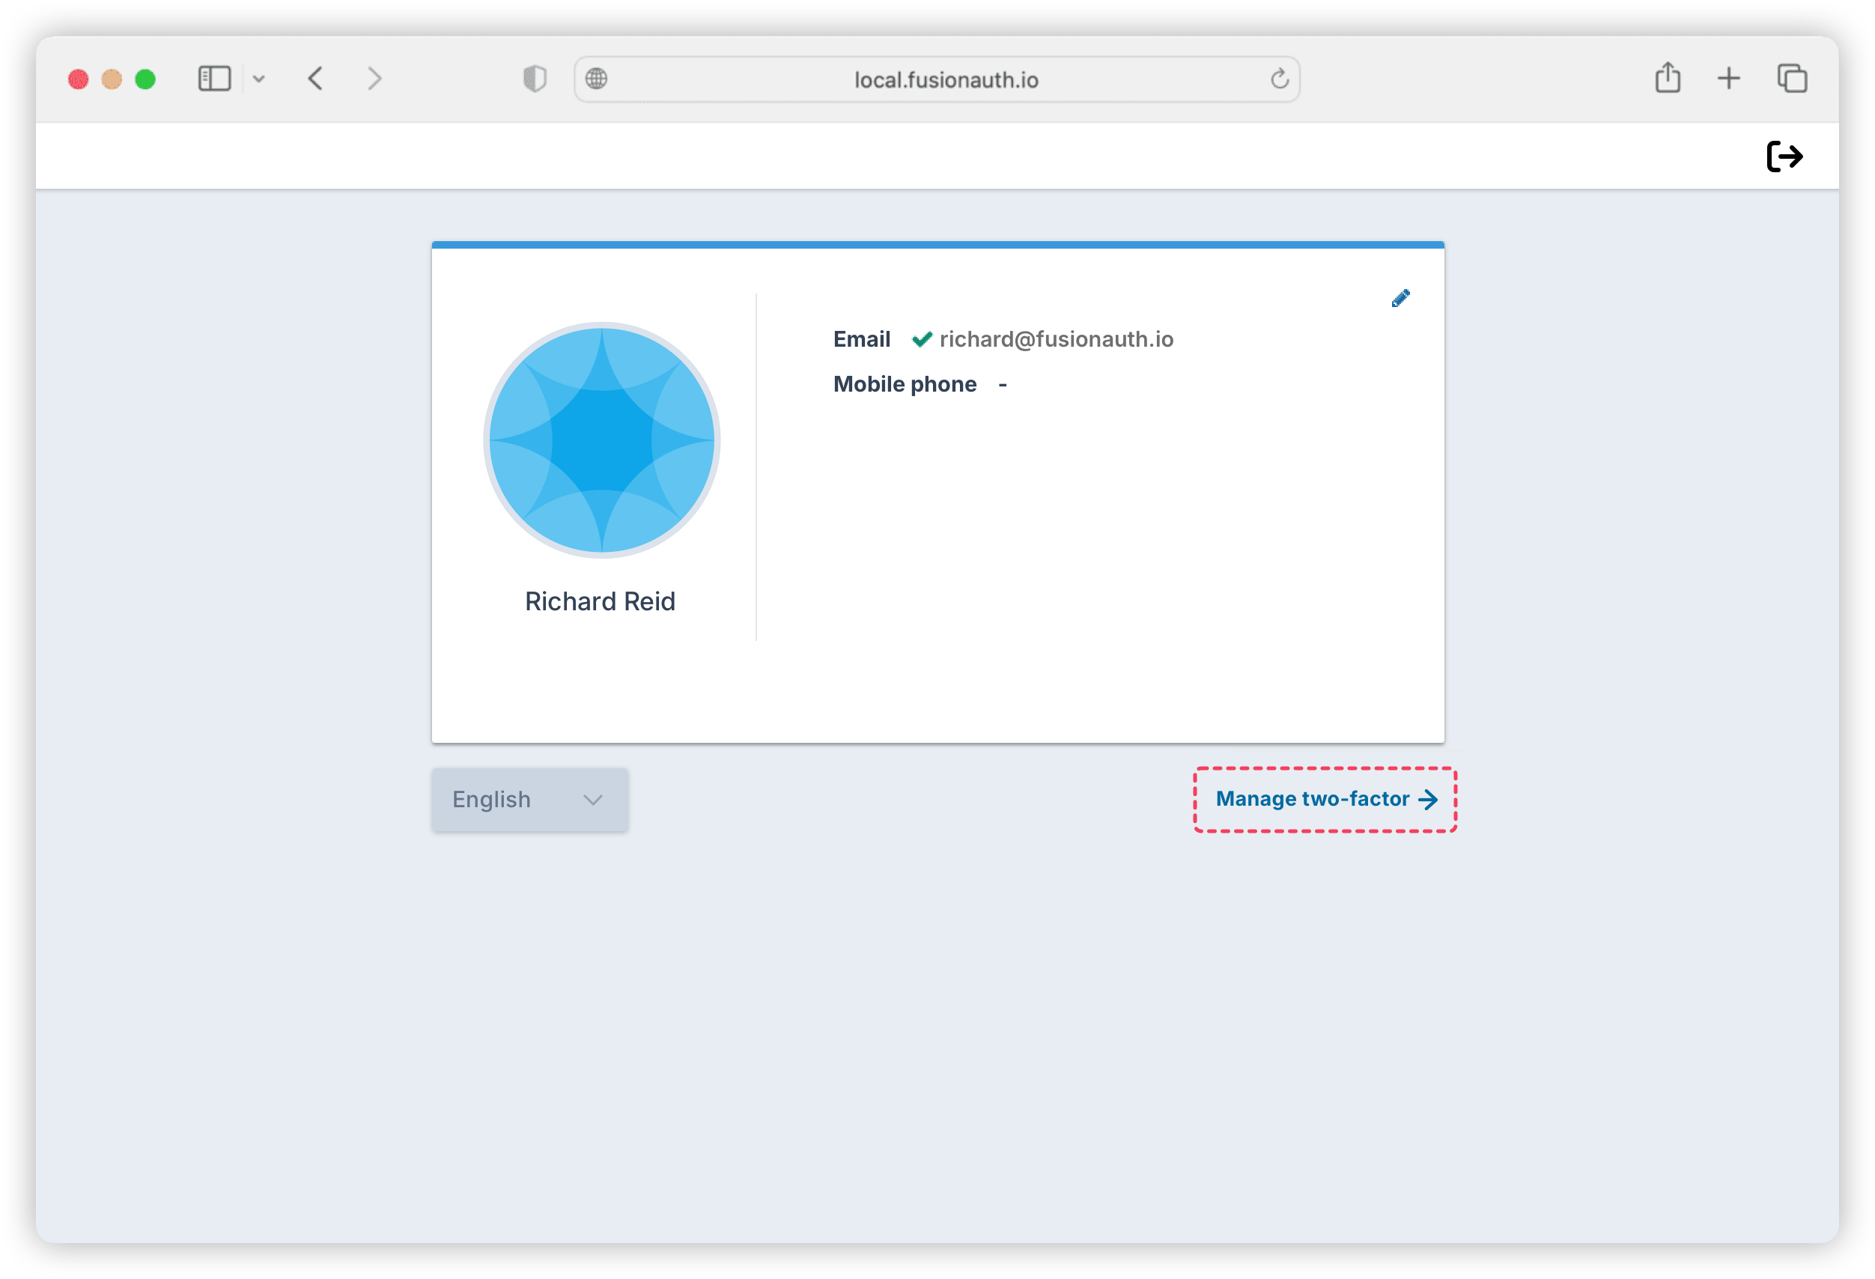The height and width of the screenshot is (1279, 1875).
Task: Click the local.fusionauth.io address field
Action: pyautogui.click(x=946, y=80)
